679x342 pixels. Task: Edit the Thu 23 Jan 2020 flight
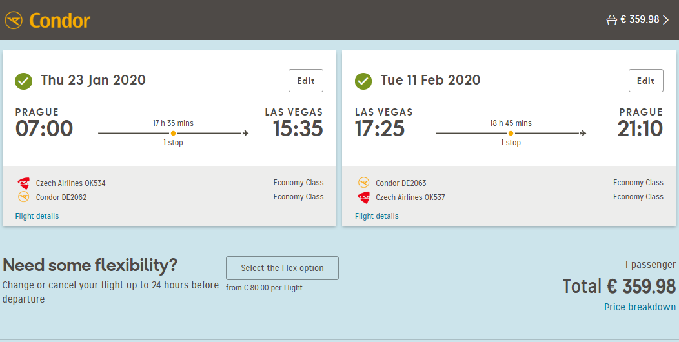pyautogui.click(x=306, y=81)
